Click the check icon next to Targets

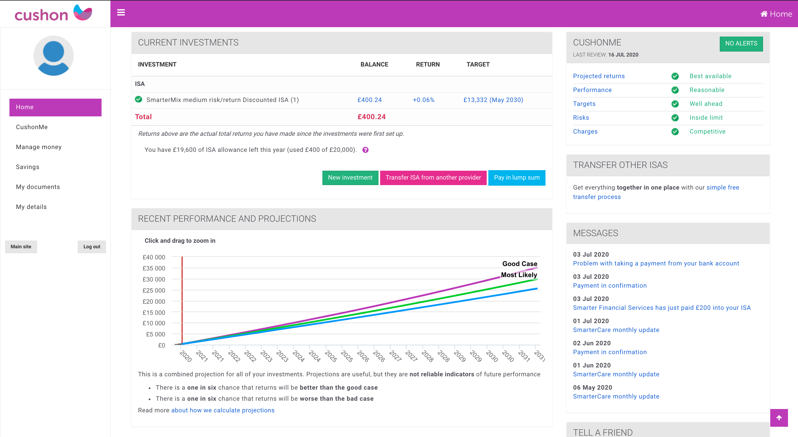(675, 104)
